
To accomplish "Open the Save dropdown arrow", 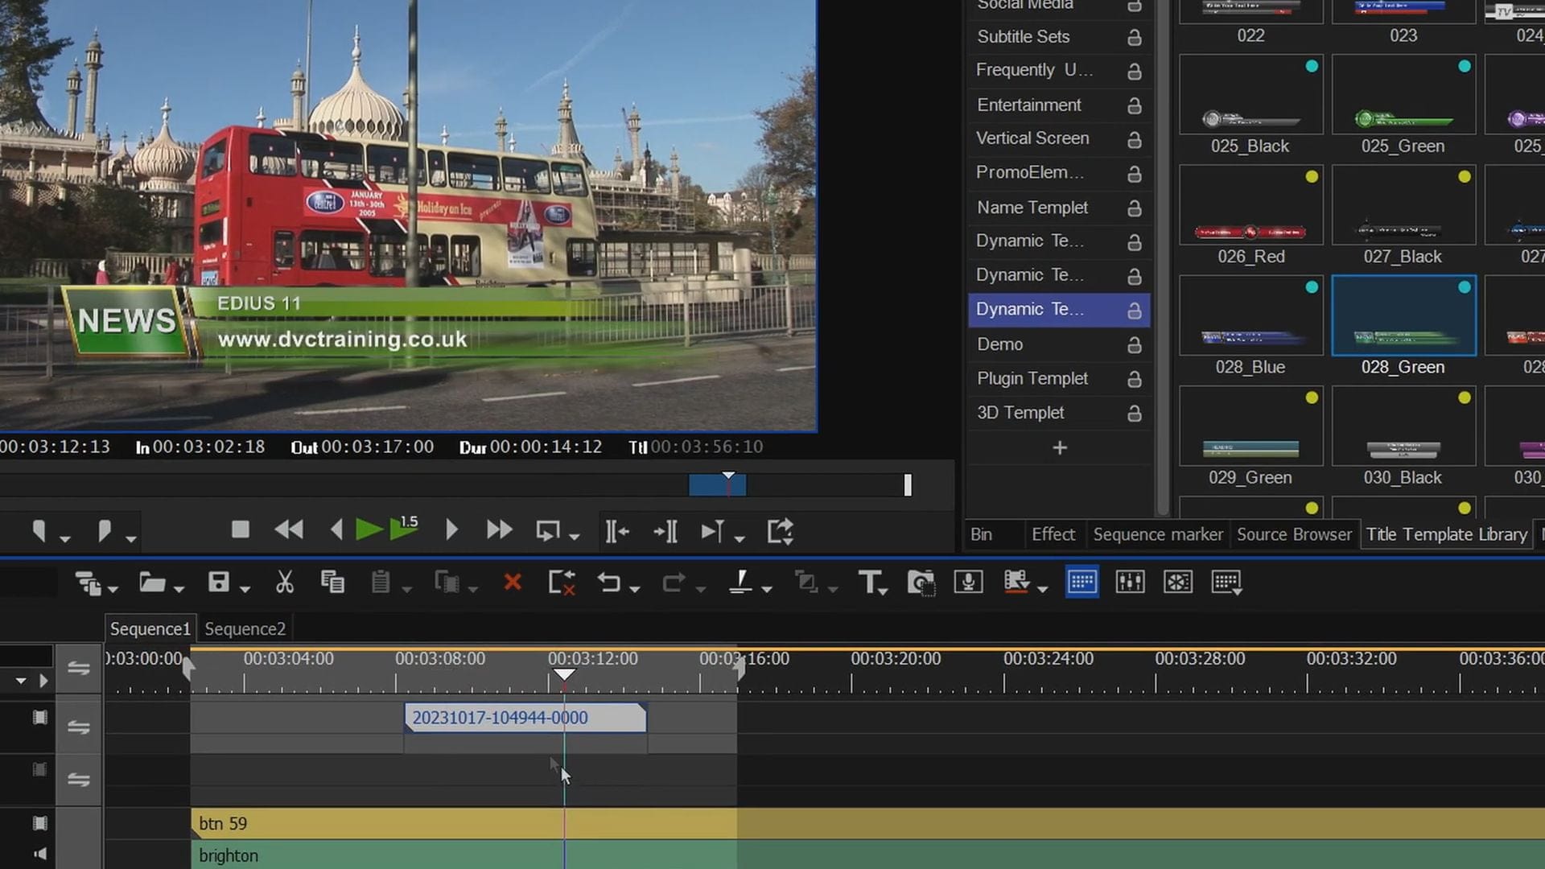I will (x=245, y=590).
